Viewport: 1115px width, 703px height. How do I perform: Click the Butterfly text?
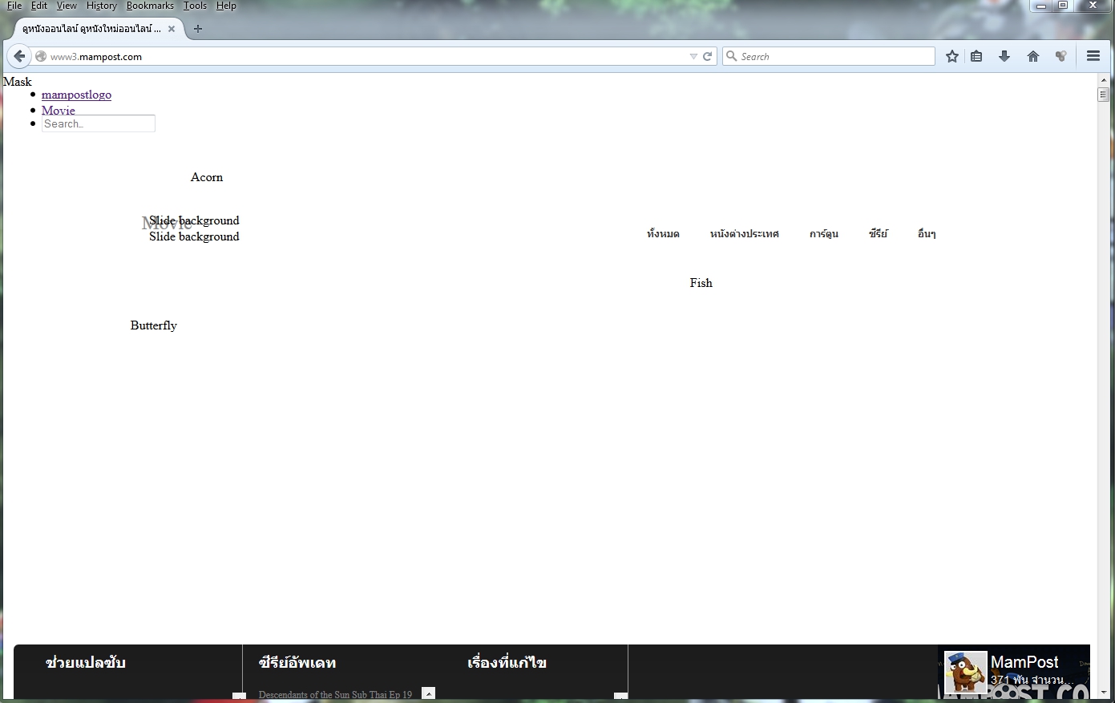point(153,325)
